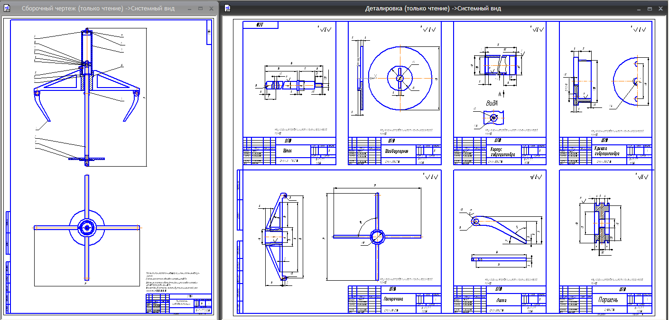This screenshot has width=669, height=320.
Task: Maximize the Деталировка window
Action: (650, 9)
